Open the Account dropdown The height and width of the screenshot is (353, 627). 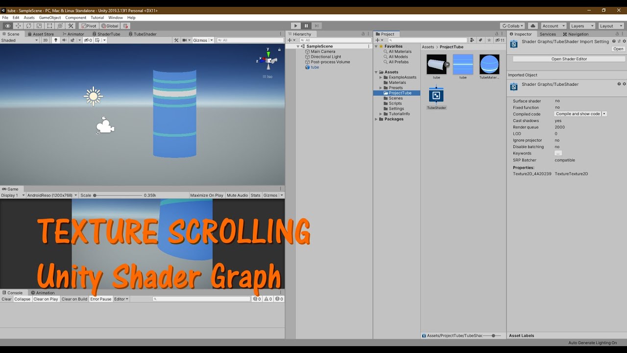553,26
